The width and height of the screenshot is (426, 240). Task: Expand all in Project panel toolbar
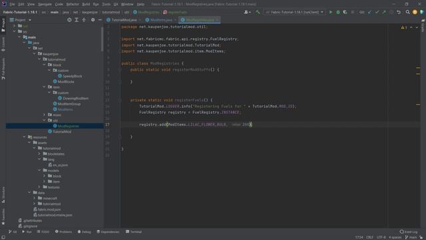[77, 20]
